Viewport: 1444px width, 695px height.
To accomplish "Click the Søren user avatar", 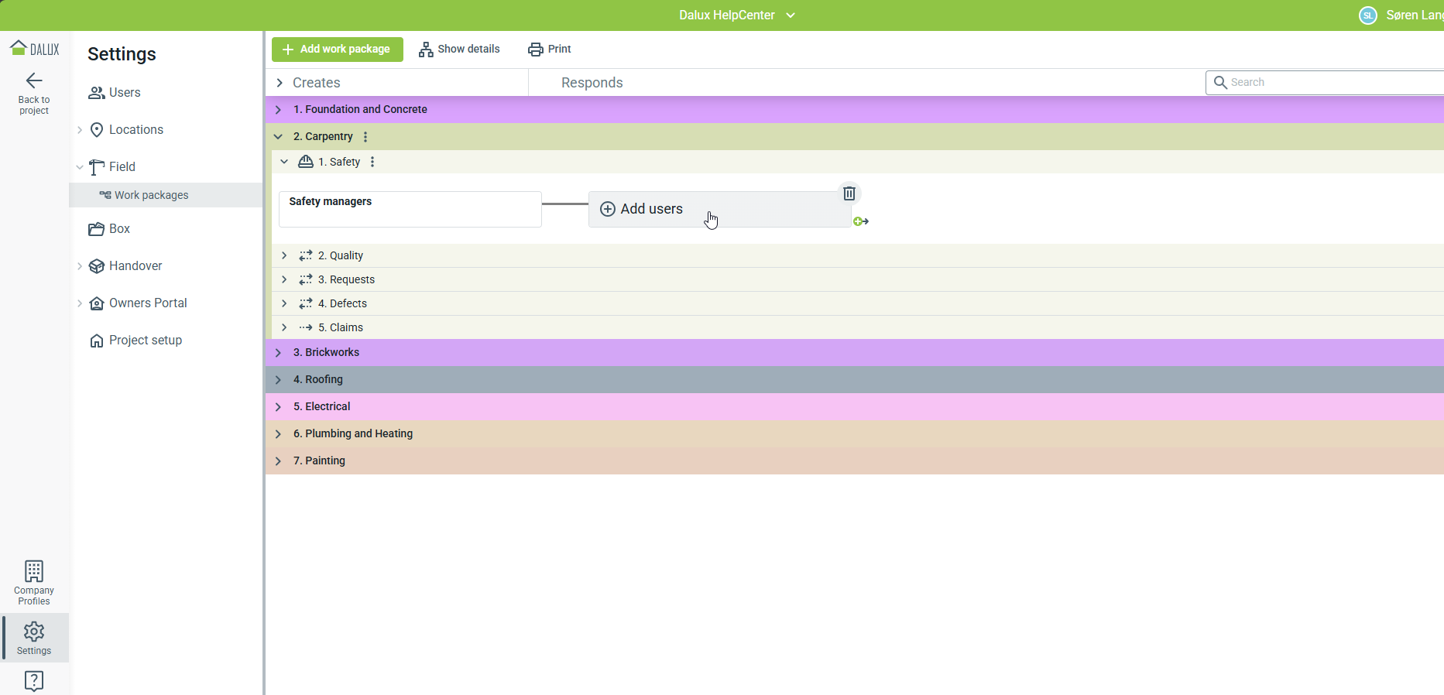I will [x=1368, y=15].
